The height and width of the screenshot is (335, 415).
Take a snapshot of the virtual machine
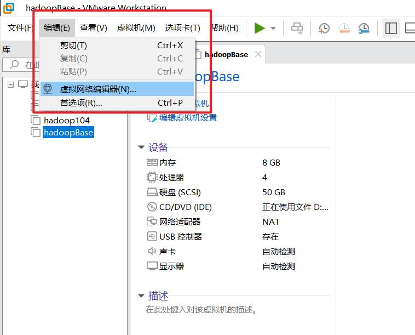click(x=324, y=28)
